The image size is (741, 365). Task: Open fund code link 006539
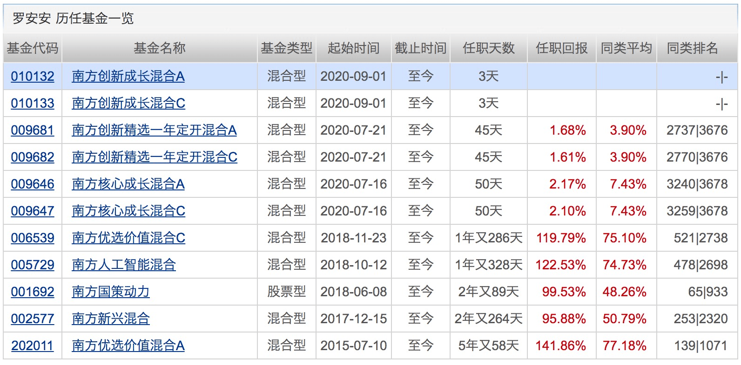click(33, 238)
